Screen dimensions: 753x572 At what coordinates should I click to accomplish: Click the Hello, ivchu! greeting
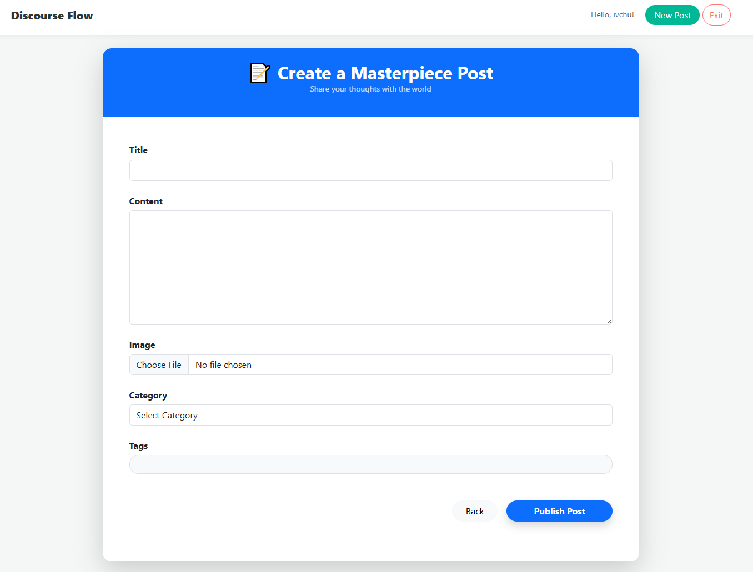[612, 14]
